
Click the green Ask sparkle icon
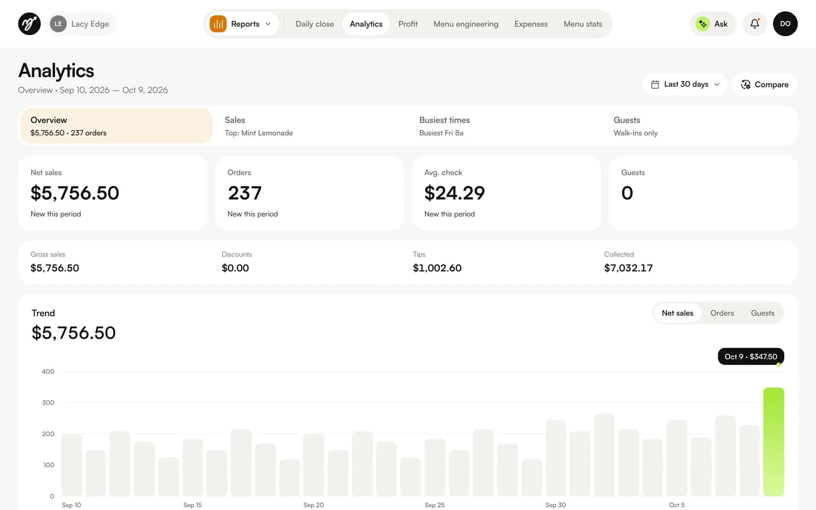pyautogui.click(x=702, y=24)
